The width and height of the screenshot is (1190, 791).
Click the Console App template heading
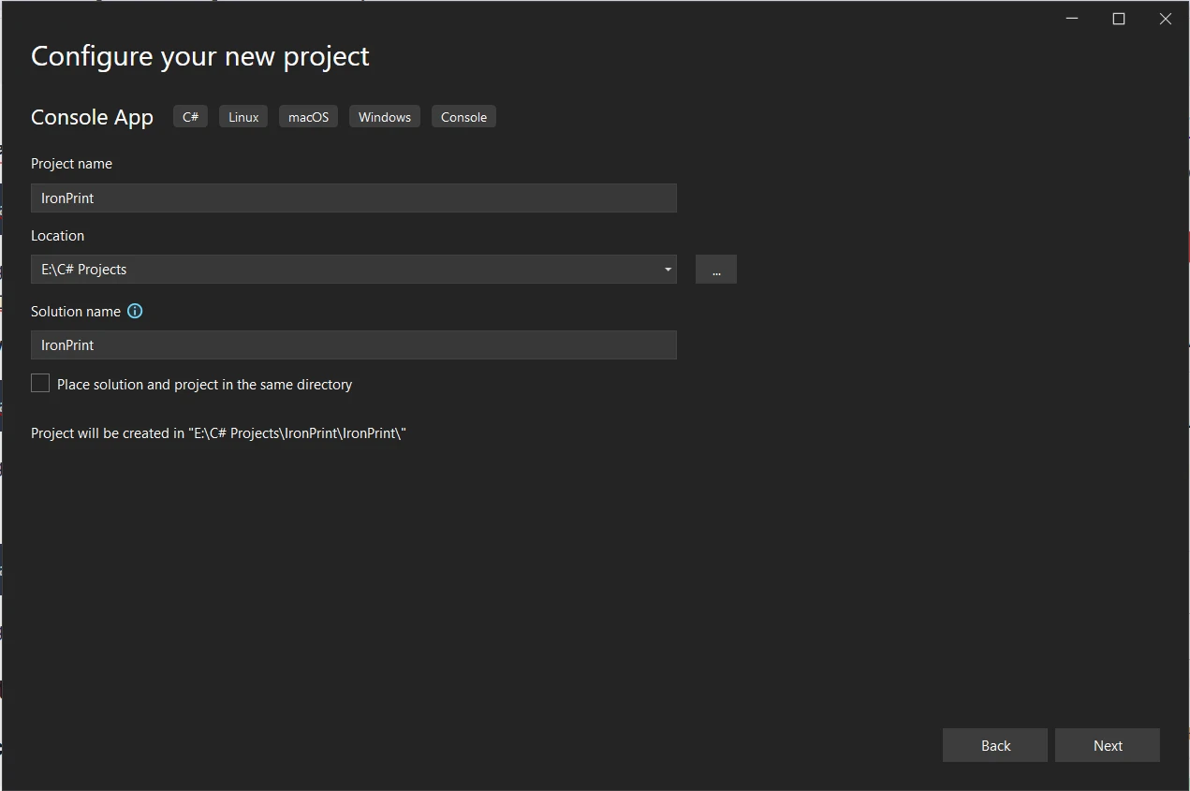(x=92, y=117)
